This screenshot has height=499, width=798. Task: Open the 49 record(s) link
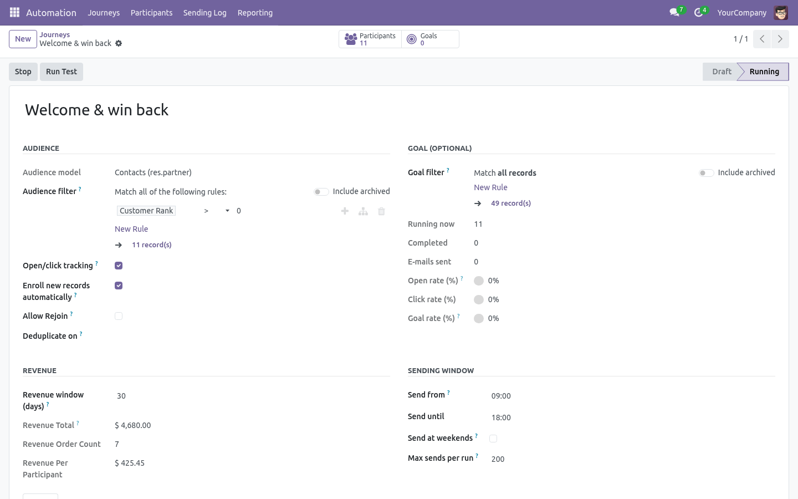point(511,203)
